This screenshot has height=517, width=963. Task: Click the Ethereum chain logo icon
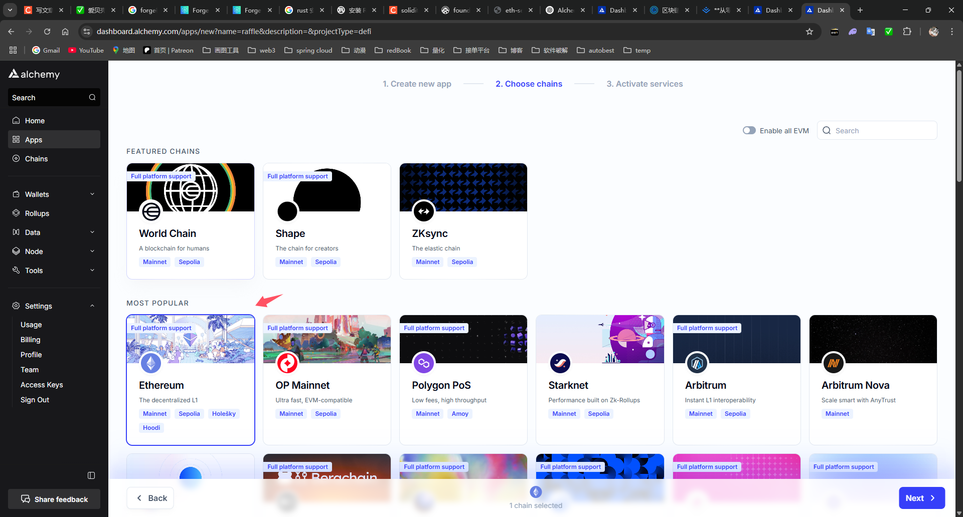click(x=151, y=363)
